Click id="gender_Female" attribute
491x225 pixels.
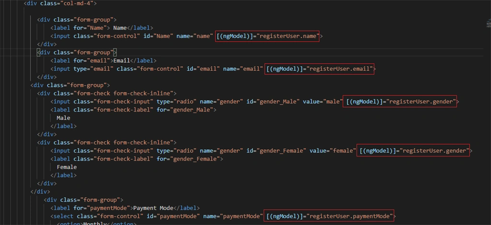coord(276,151)
